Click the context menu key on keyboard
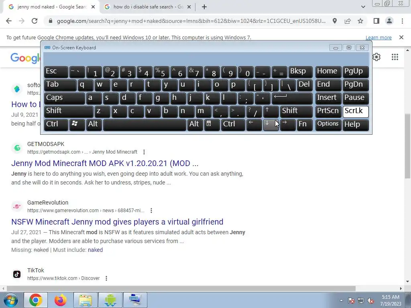This screenshot has height=308, width=411. click(212, 125)
